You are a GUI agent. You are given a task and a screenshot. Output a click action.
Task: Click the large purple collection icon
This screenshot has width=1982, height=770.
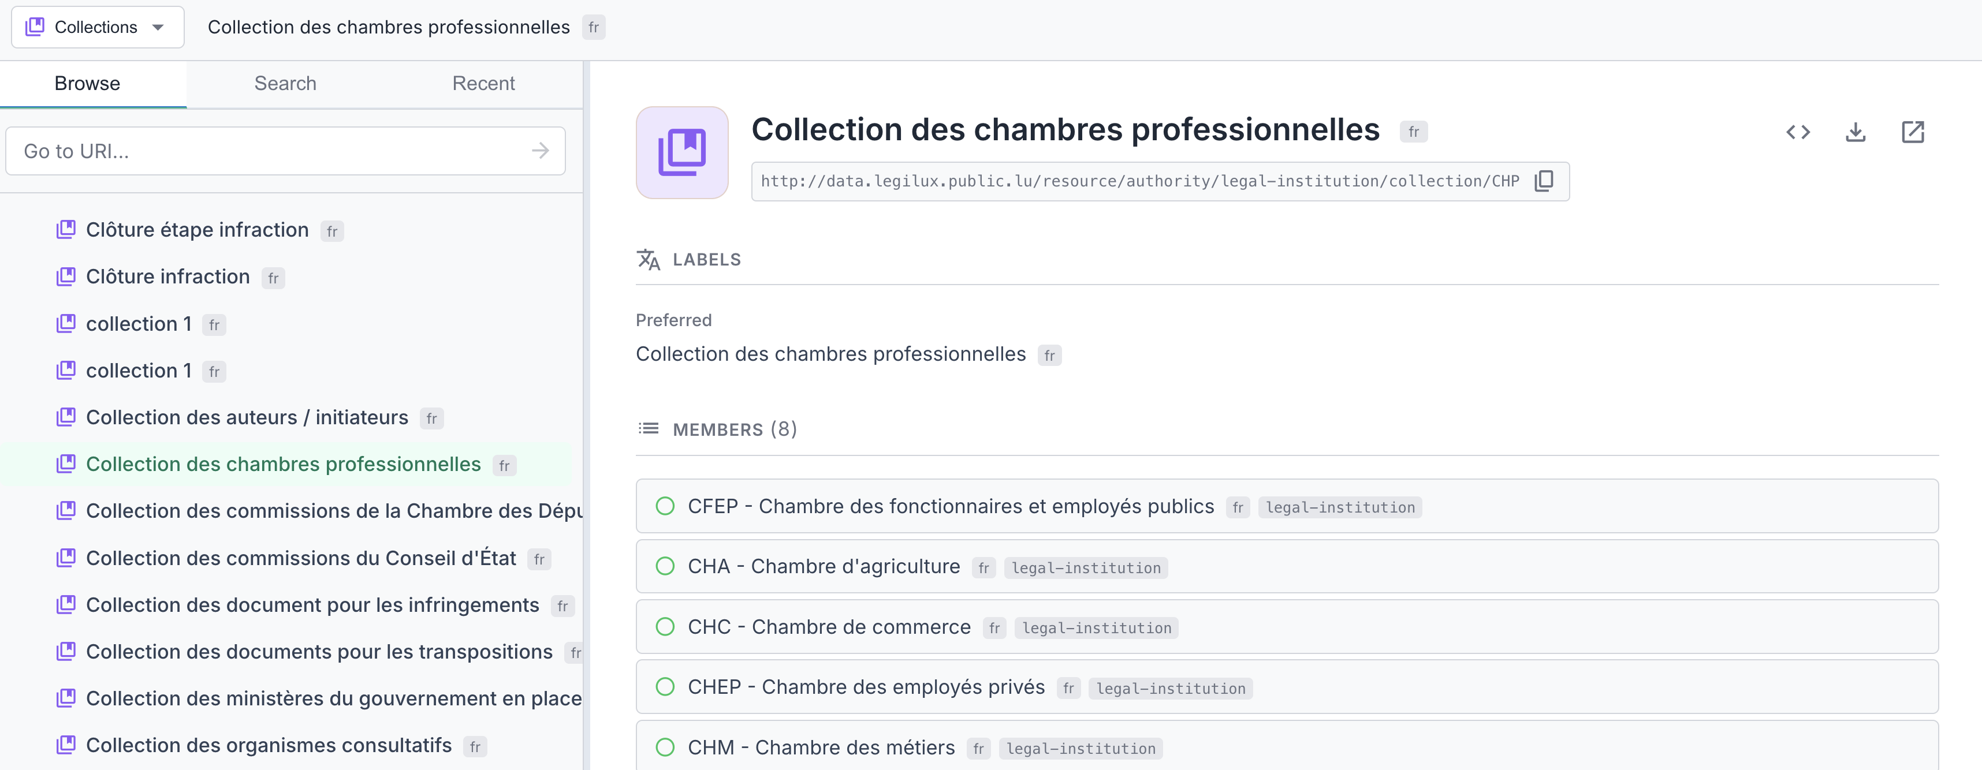click(x=681, y=152)
